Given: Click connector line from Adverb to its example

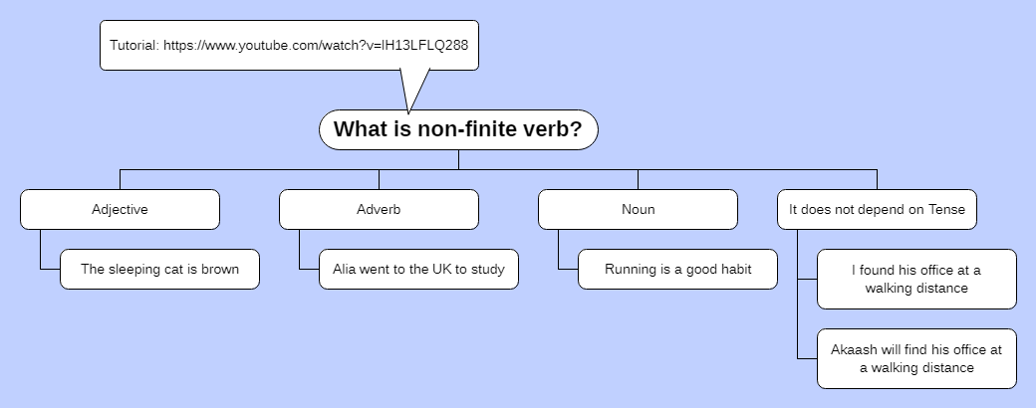Looking at the screenshot, I should [x=299, y=251].
